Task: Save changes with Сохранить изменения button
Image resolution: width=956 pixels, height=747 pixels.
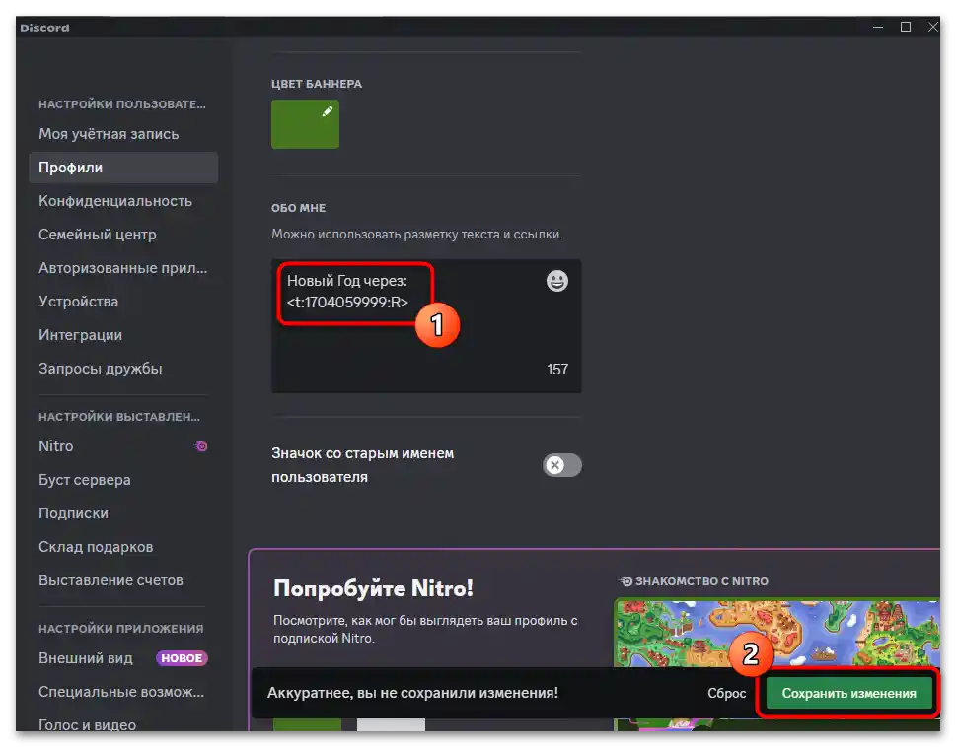Action: coord(848,694)
